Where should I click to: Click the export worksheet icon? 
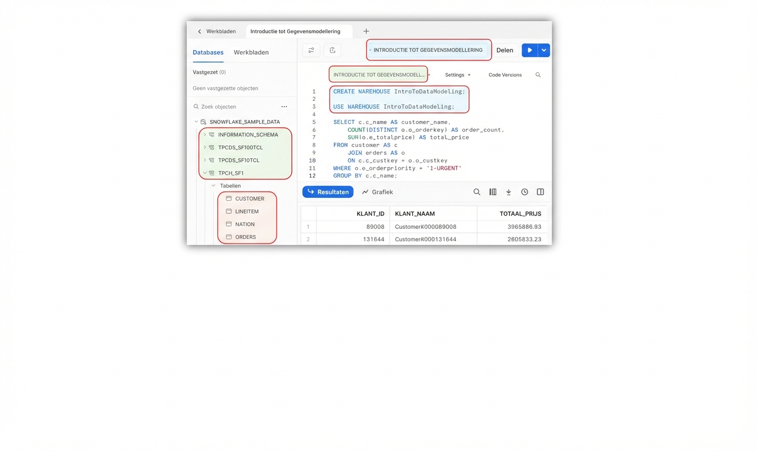click(x=332, y=50)
